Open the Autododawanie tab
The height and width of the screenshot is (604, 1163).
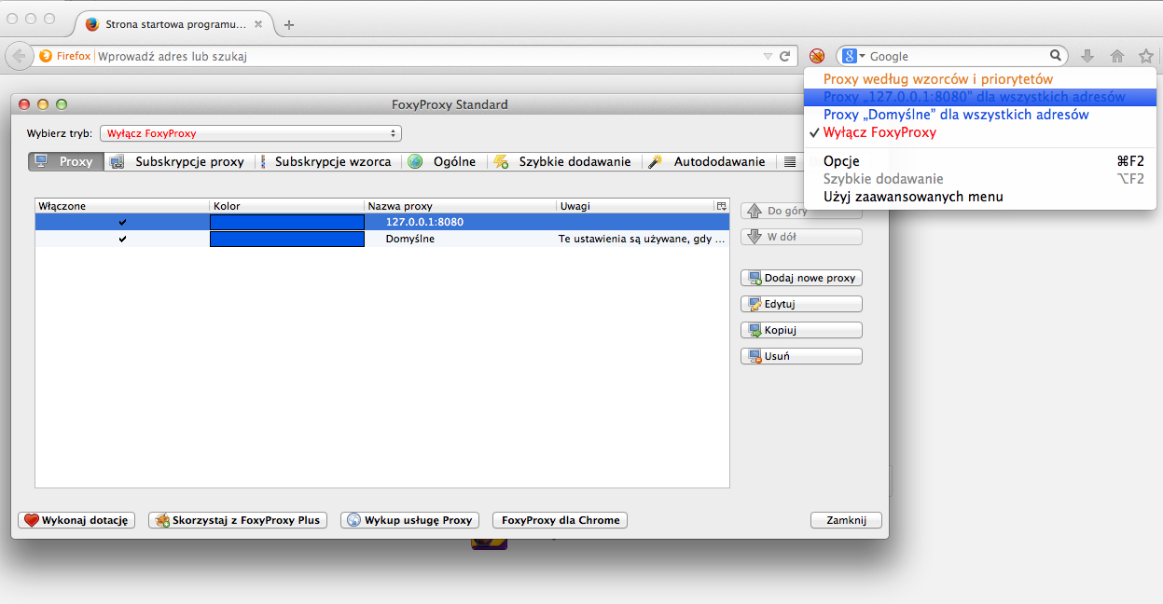pos(709,161)
